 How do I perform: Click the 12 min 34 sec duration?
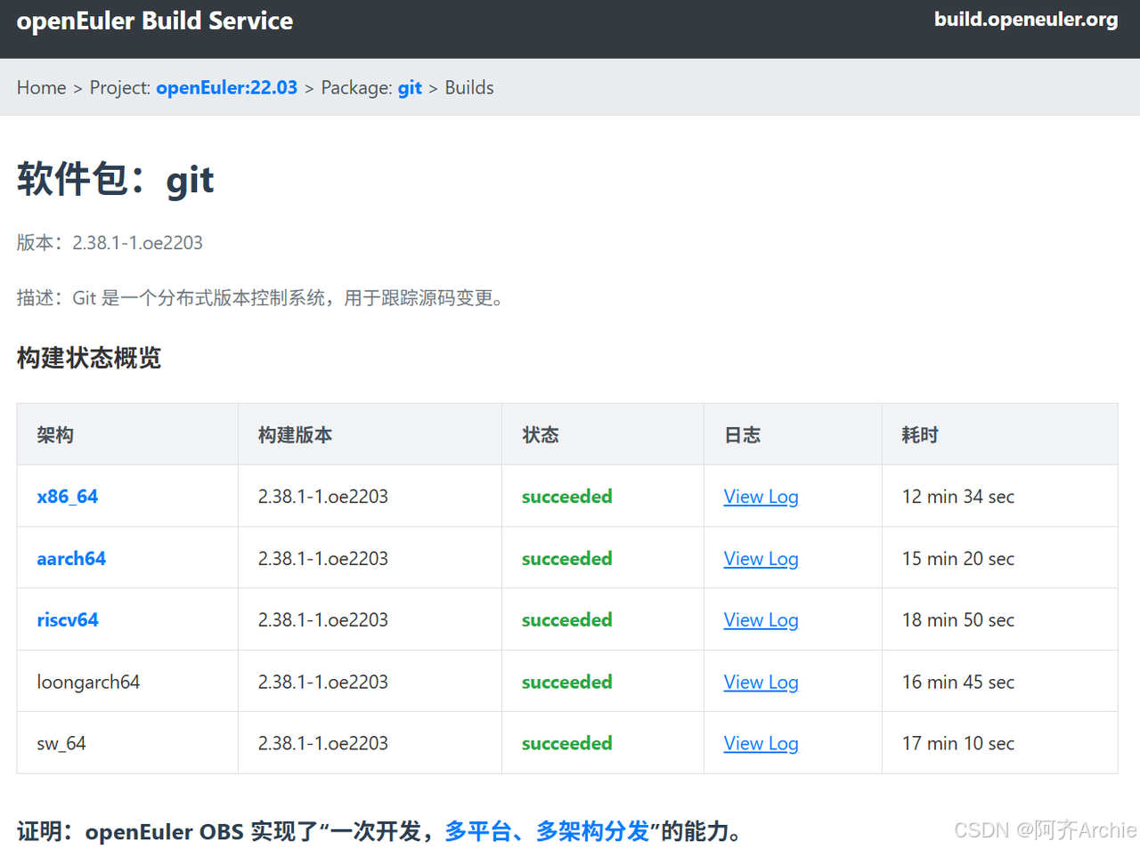point(958,497)
